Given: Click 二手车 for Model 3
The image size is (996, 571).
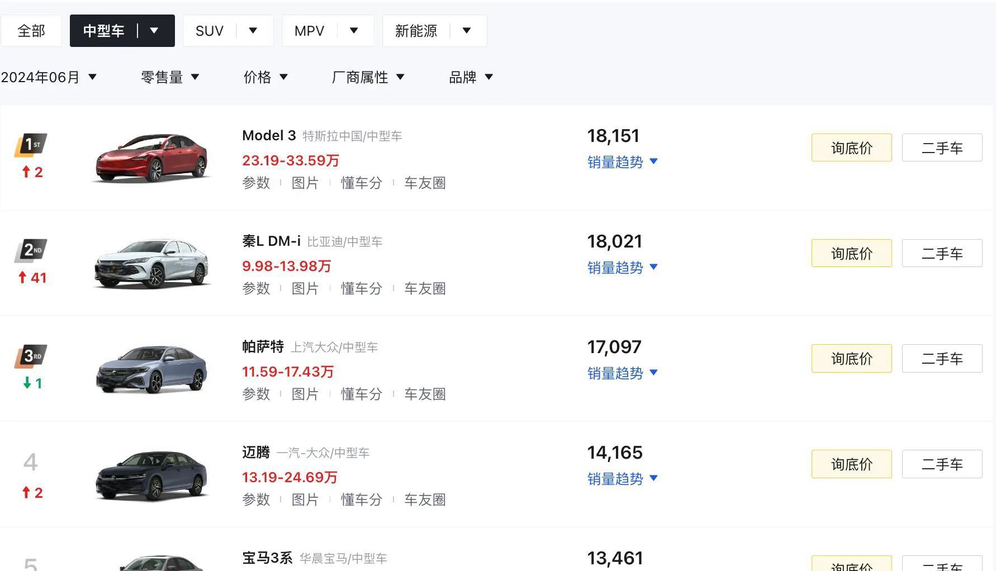Looking at the screenshot, I should [942, 147].
